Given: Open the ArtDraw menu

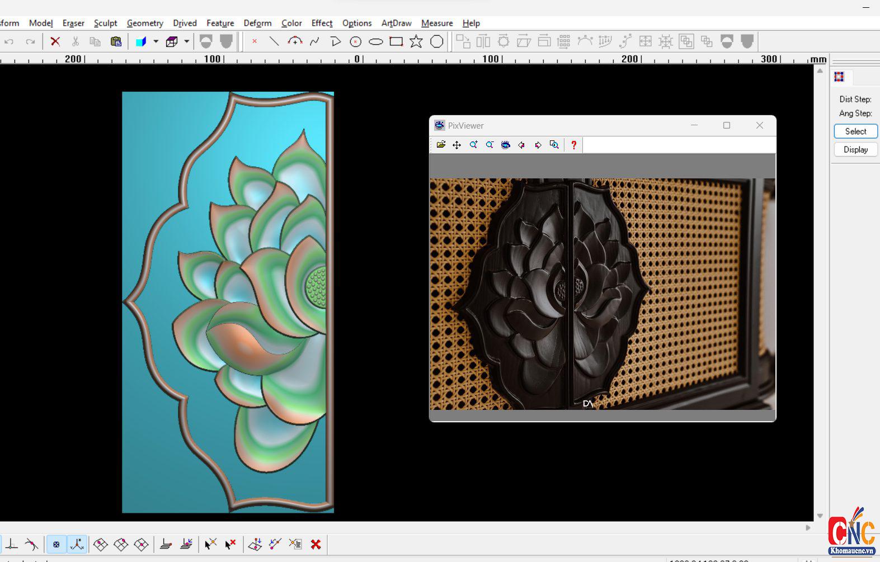Looking at the screenshot, I should (x=396, y=23).
